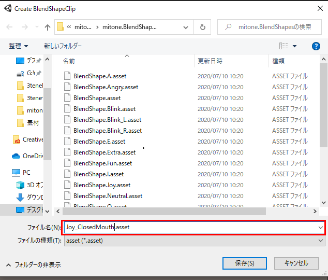328x280 pixels.
Task: Open OneDrive in the sidebar
Action: [27, 156]
